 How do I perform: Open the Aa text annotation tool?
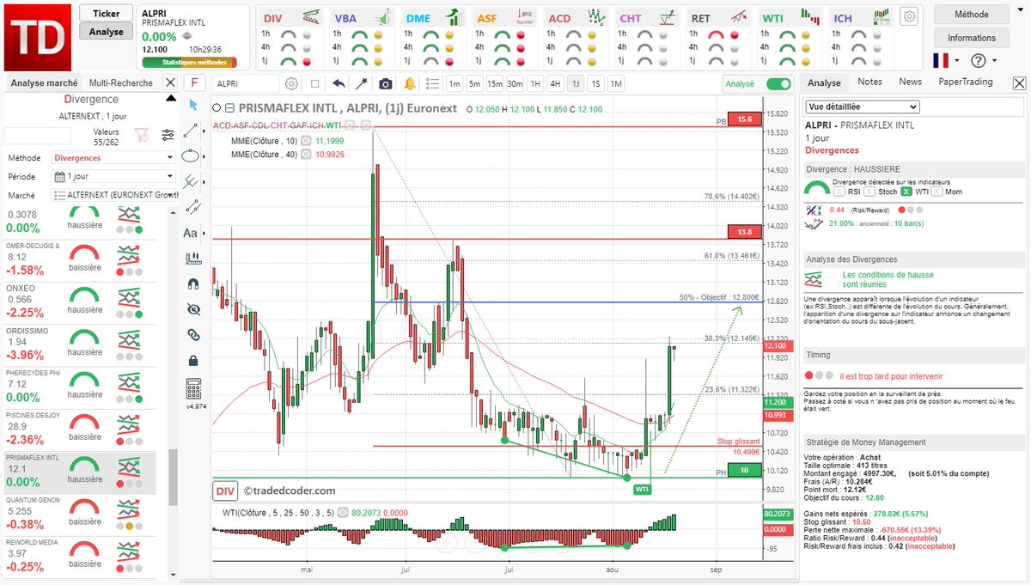191,233
